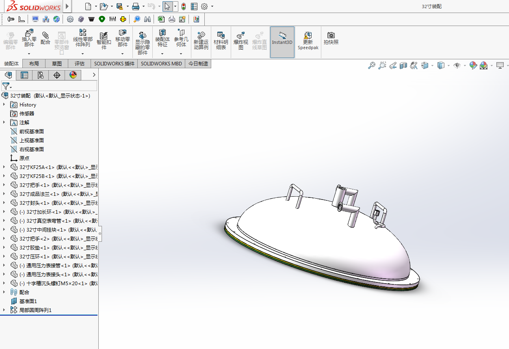Toggle the hide/show items eye icon
509x349 pixels.
(x=457, y=65)
